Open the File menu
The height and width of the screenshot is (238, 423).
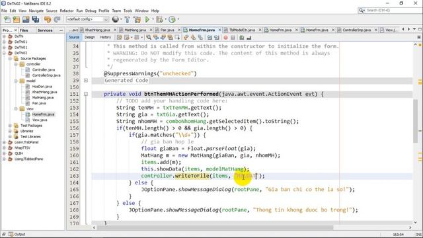point(4,11)
